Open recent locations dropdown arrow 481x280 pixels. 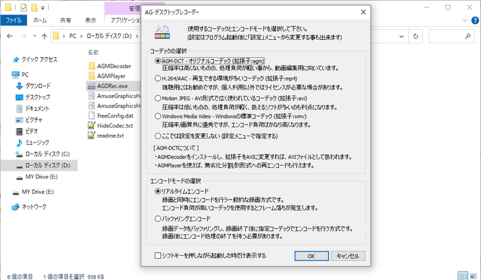pos(34,36)
